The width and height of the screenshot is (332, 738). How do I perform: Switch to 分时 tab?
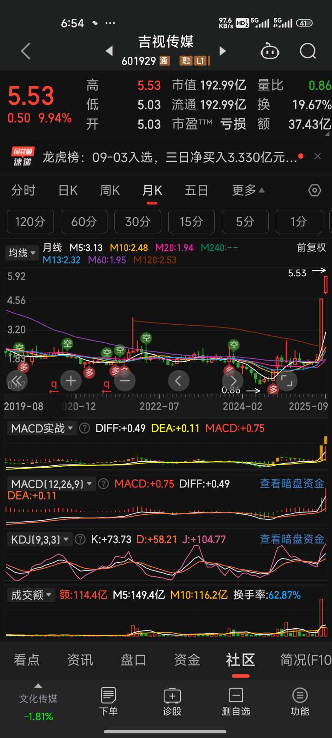24,190
